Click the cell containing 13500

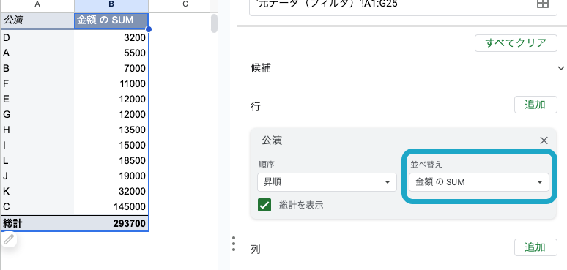coord(111,130)
